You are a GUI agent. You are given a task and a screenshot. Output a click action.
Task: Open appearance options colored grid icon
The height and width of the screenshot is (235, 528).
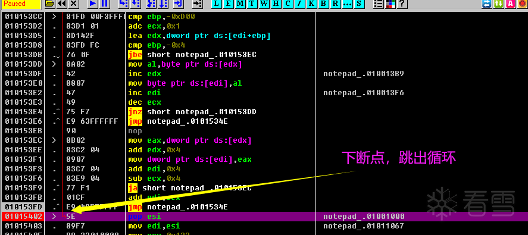390,4
